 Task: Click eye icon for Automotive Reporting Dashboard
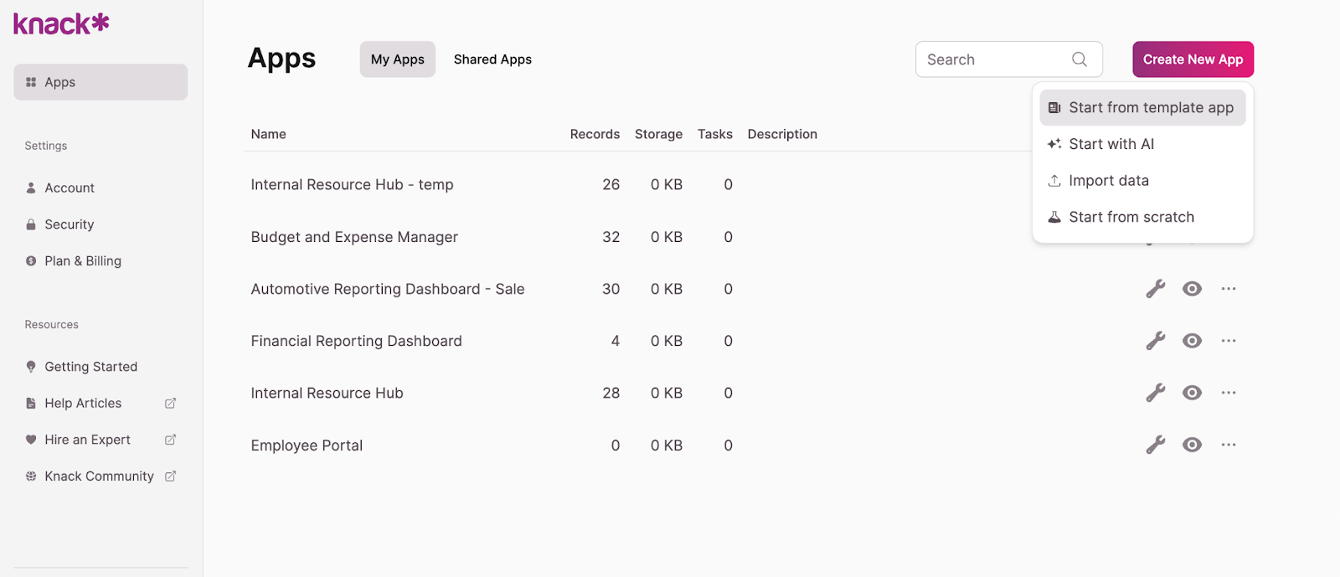tap(1192, 289)
